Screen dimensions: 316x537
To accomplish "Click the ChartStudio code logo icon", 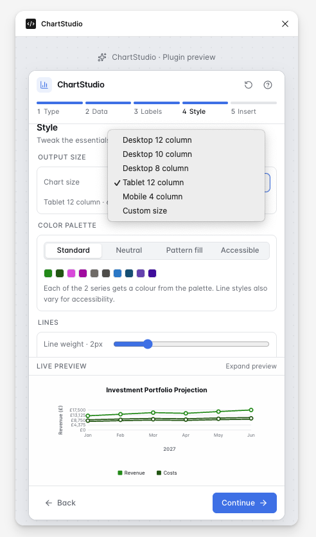I will (x=31, y=24).
